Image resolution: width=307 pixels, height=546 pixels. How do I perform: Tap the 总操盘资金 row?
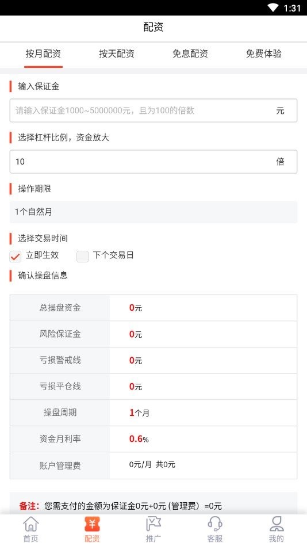153,308
